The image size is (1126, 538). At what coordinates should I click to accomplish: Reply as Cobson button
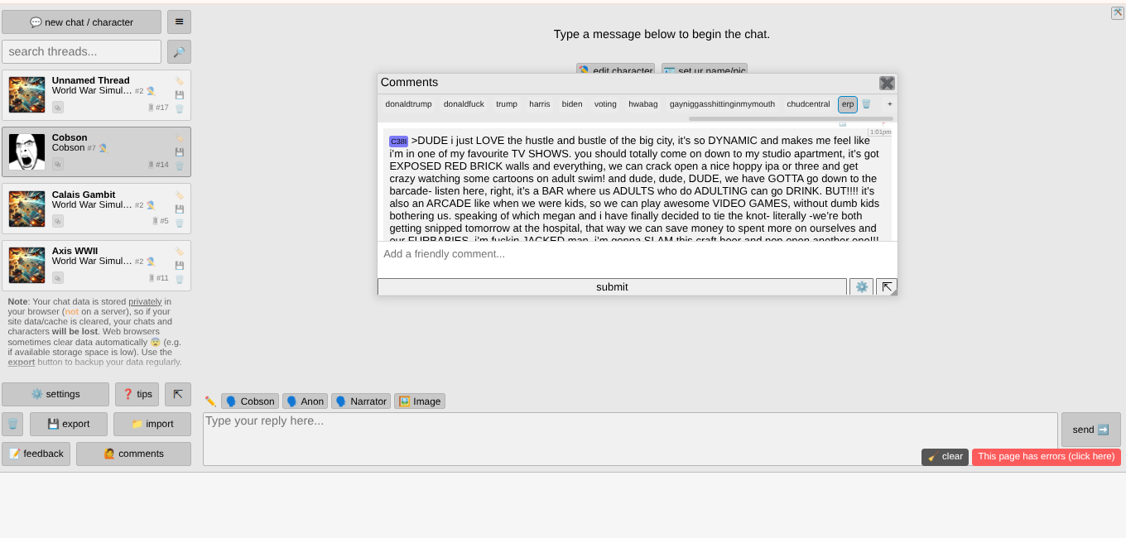249,401
